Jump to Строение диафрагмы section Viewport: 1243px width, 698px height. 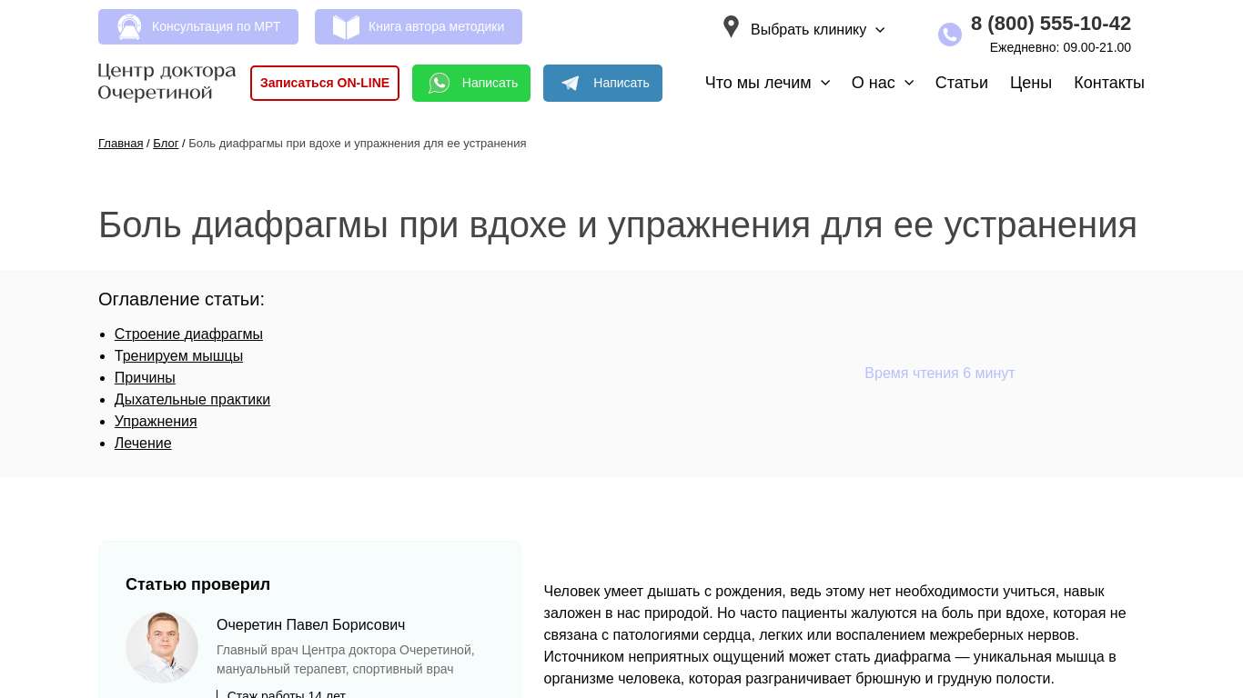pyautogui.click(x=188, y=334)
